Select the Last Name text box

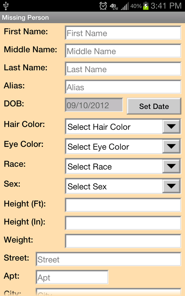tap(123, 69)
